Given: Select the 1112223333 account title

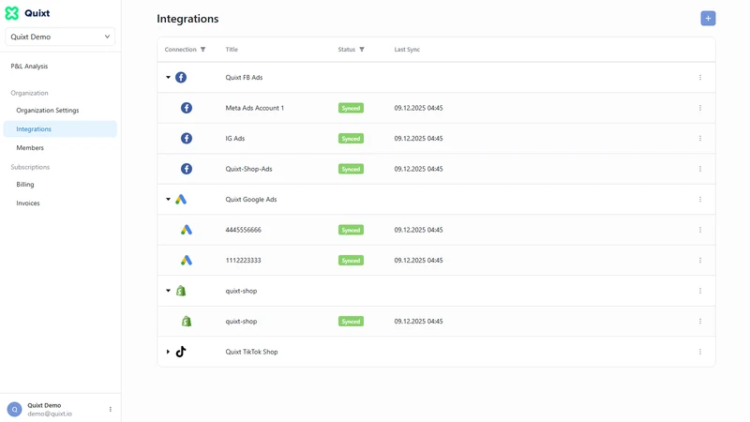Looking at the screenshot, I should pyautogui.click(x=243, y=261).
